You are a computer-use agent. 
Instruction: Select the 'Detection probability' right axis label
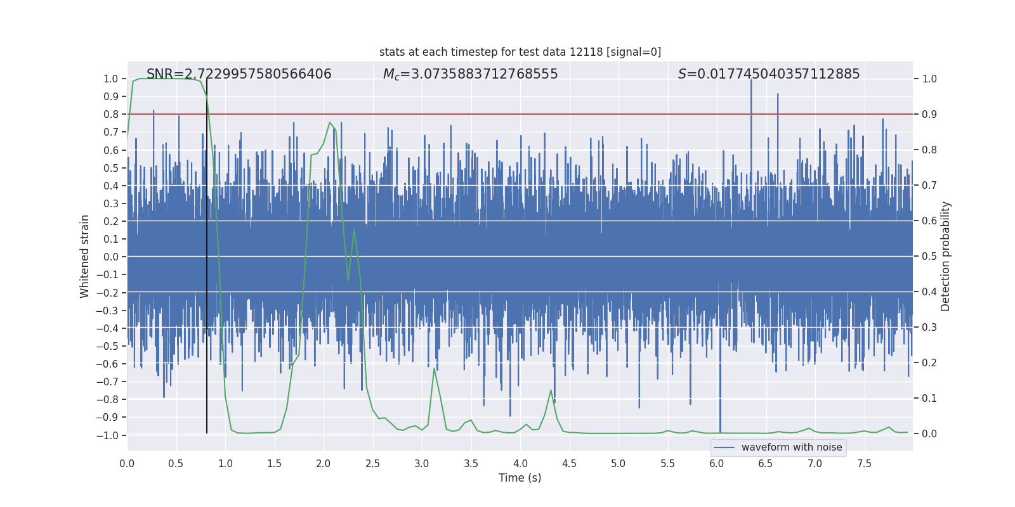[945, 257]
